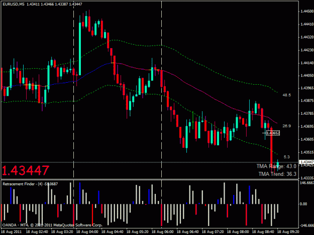
Task: Click the 48.5 band distance label
Action: pyautogui.click(x=286, y=95)
